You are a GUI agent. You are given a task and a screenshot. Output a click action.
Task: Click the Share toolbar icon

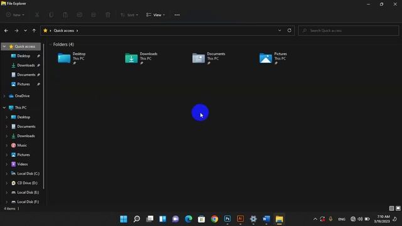pyautogui.click(x=94, y=15)
